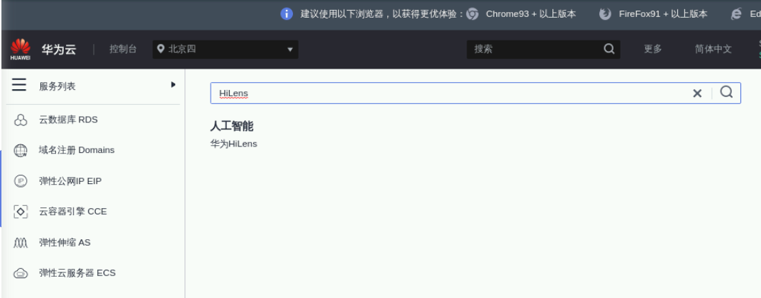Click the CCE container engine icon

(x=21, y=212)
